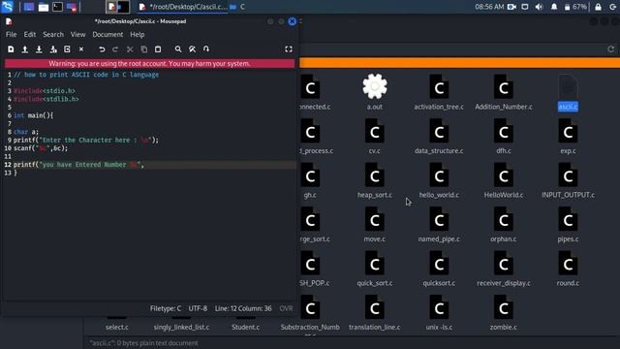This screenshot has height=349, width=620.
Task: Select HelloWorld.c file
Action: [504, 180]
